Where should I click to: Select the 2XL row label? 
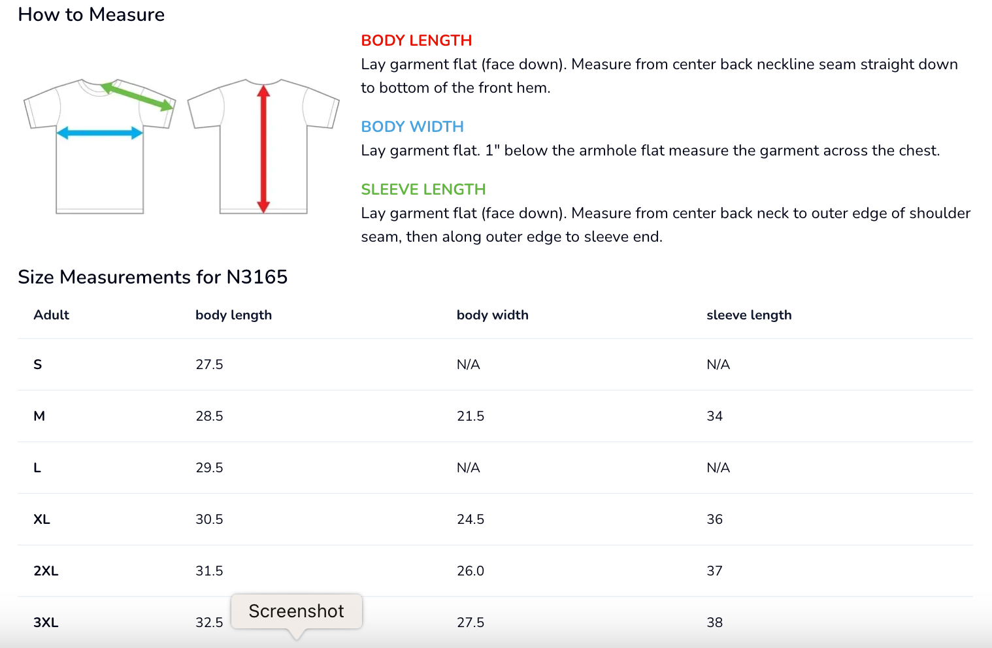click(46, 571)
